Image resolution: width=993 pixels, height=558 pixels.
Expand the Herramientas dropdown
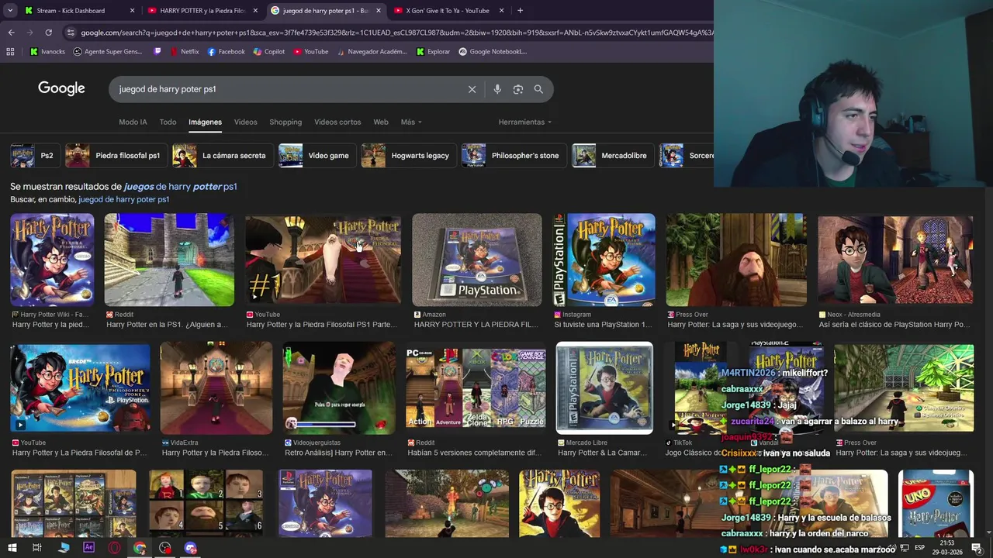coord(524,122)
